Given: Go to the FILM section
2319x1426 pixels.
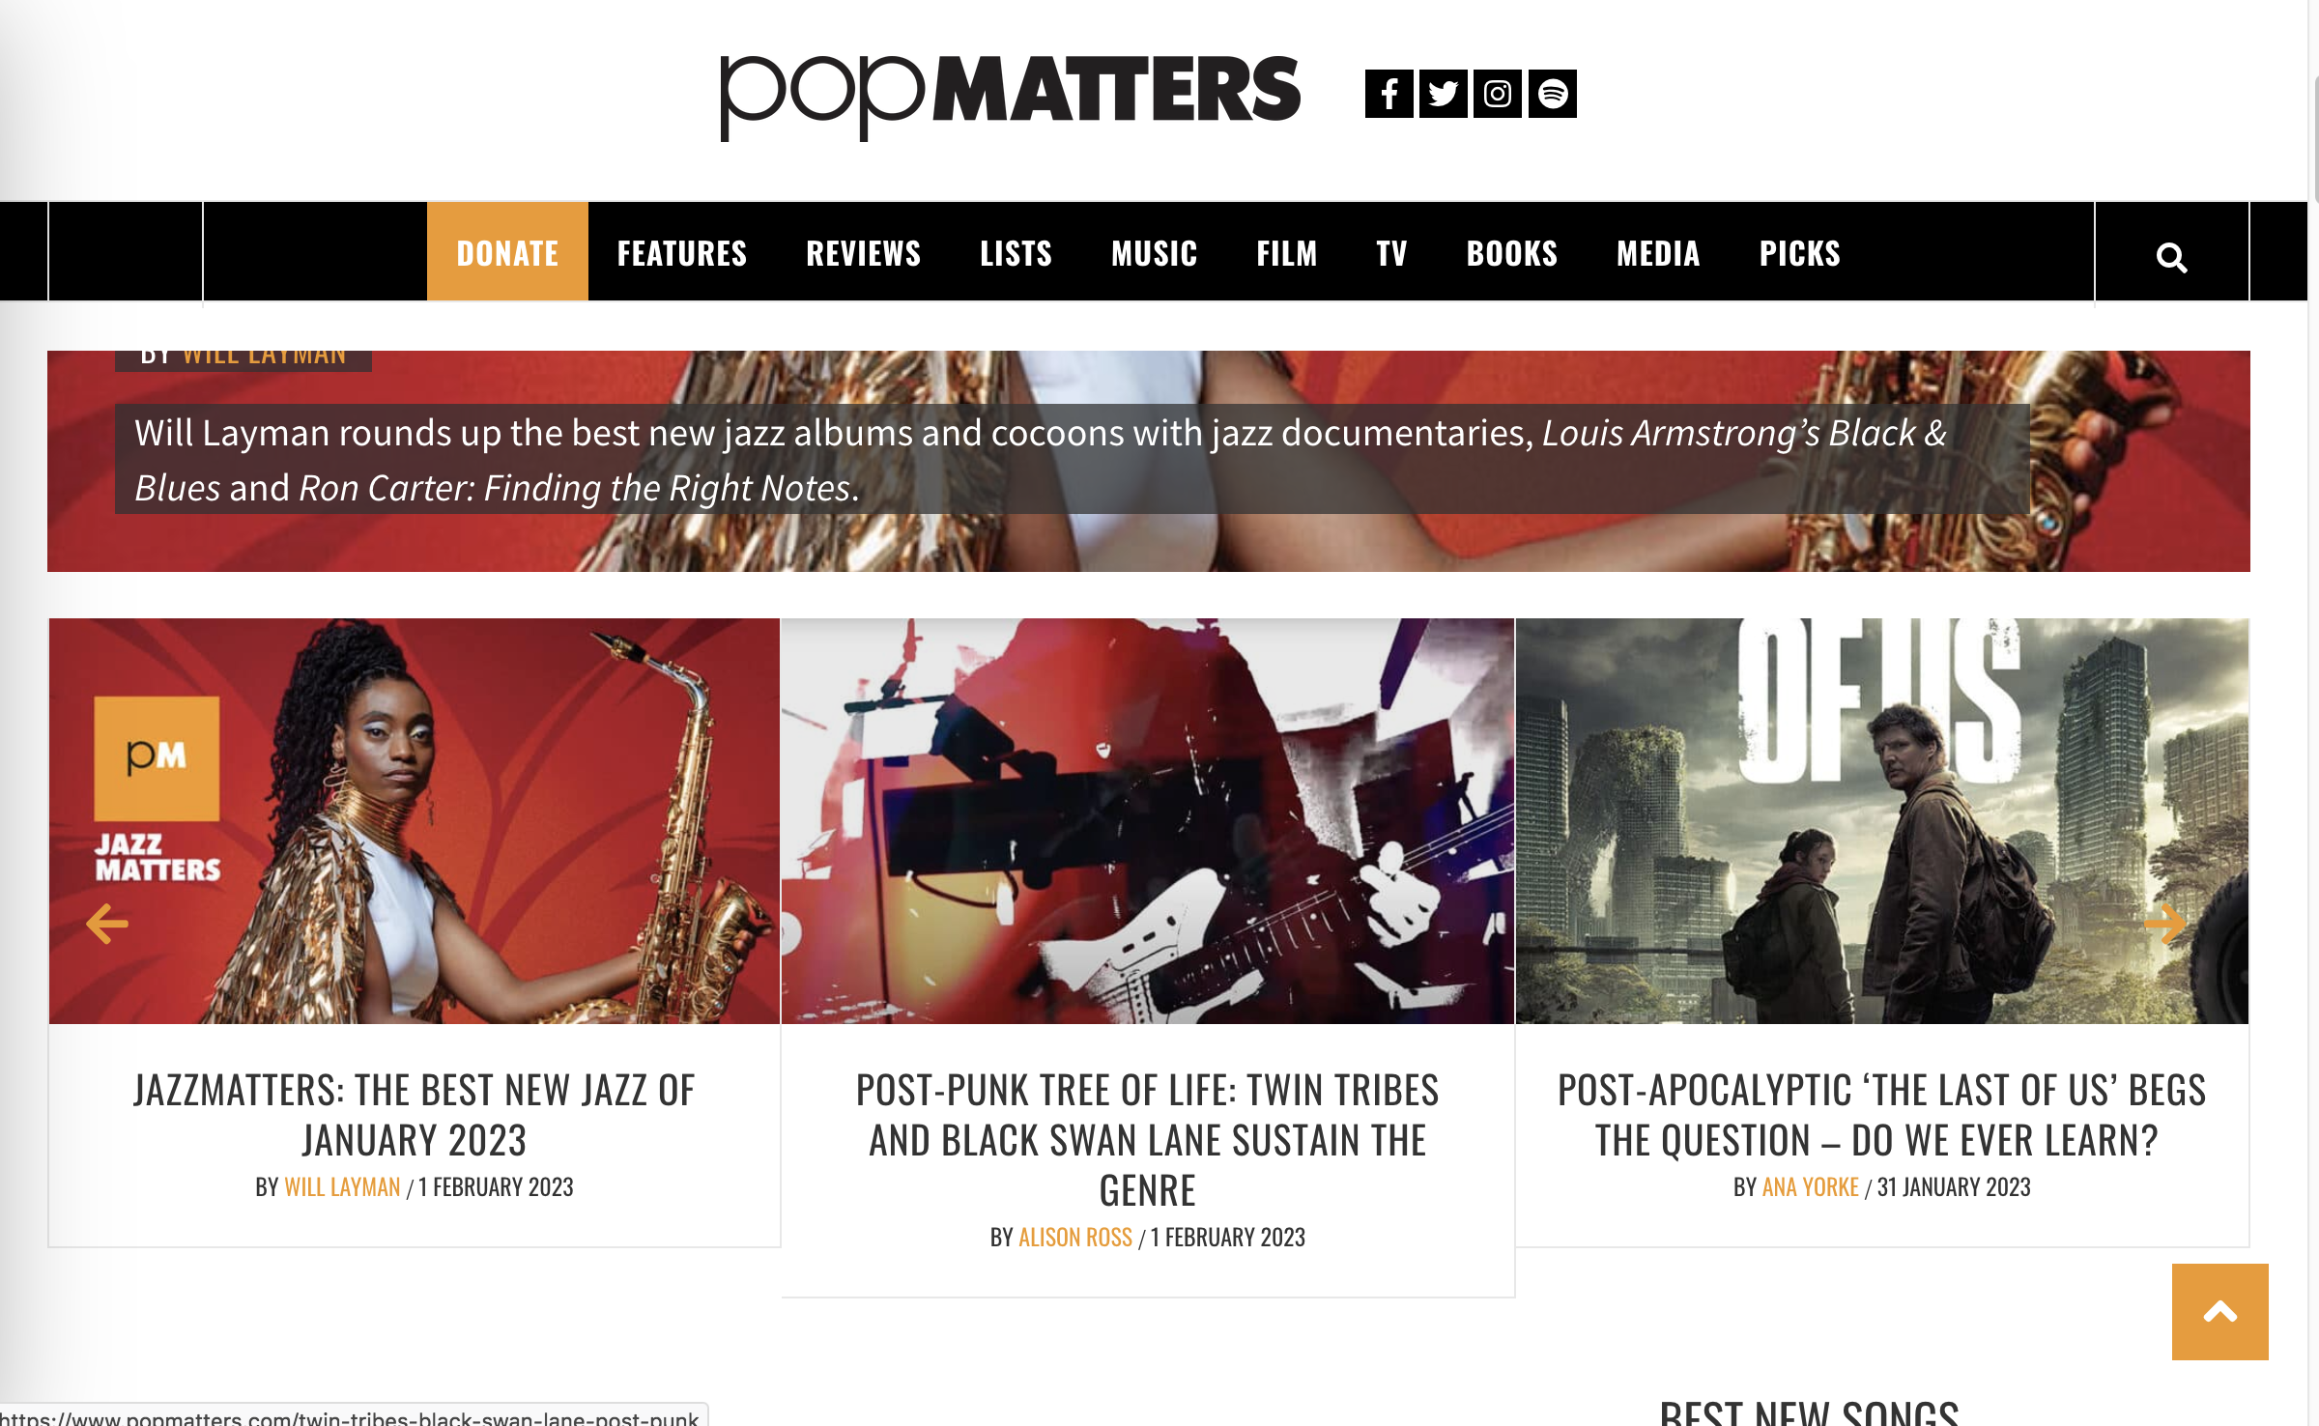Looking at the screenshot, I should 1287,253.
